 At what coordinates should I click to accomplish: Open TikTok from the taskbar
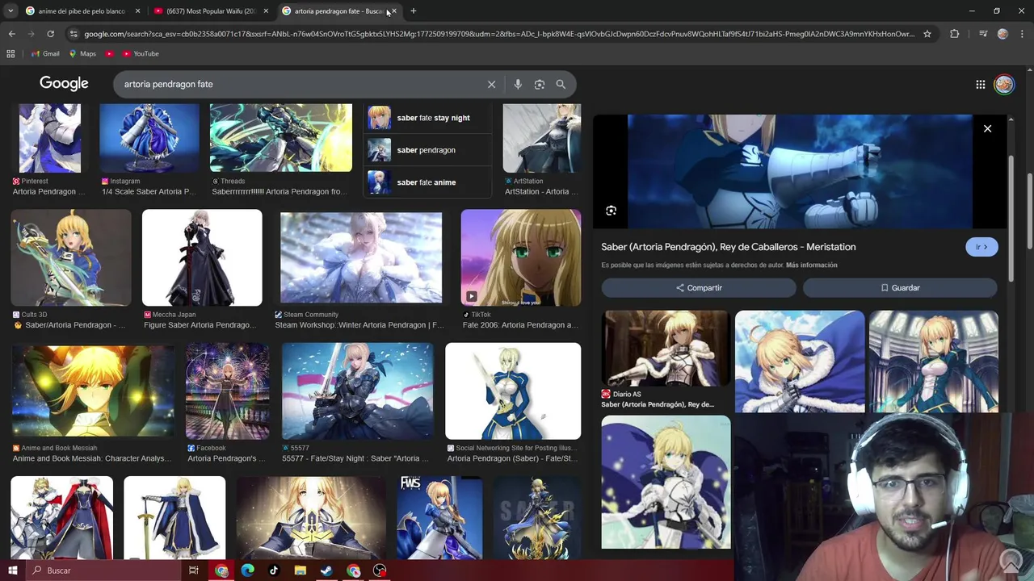coord(274,571)
